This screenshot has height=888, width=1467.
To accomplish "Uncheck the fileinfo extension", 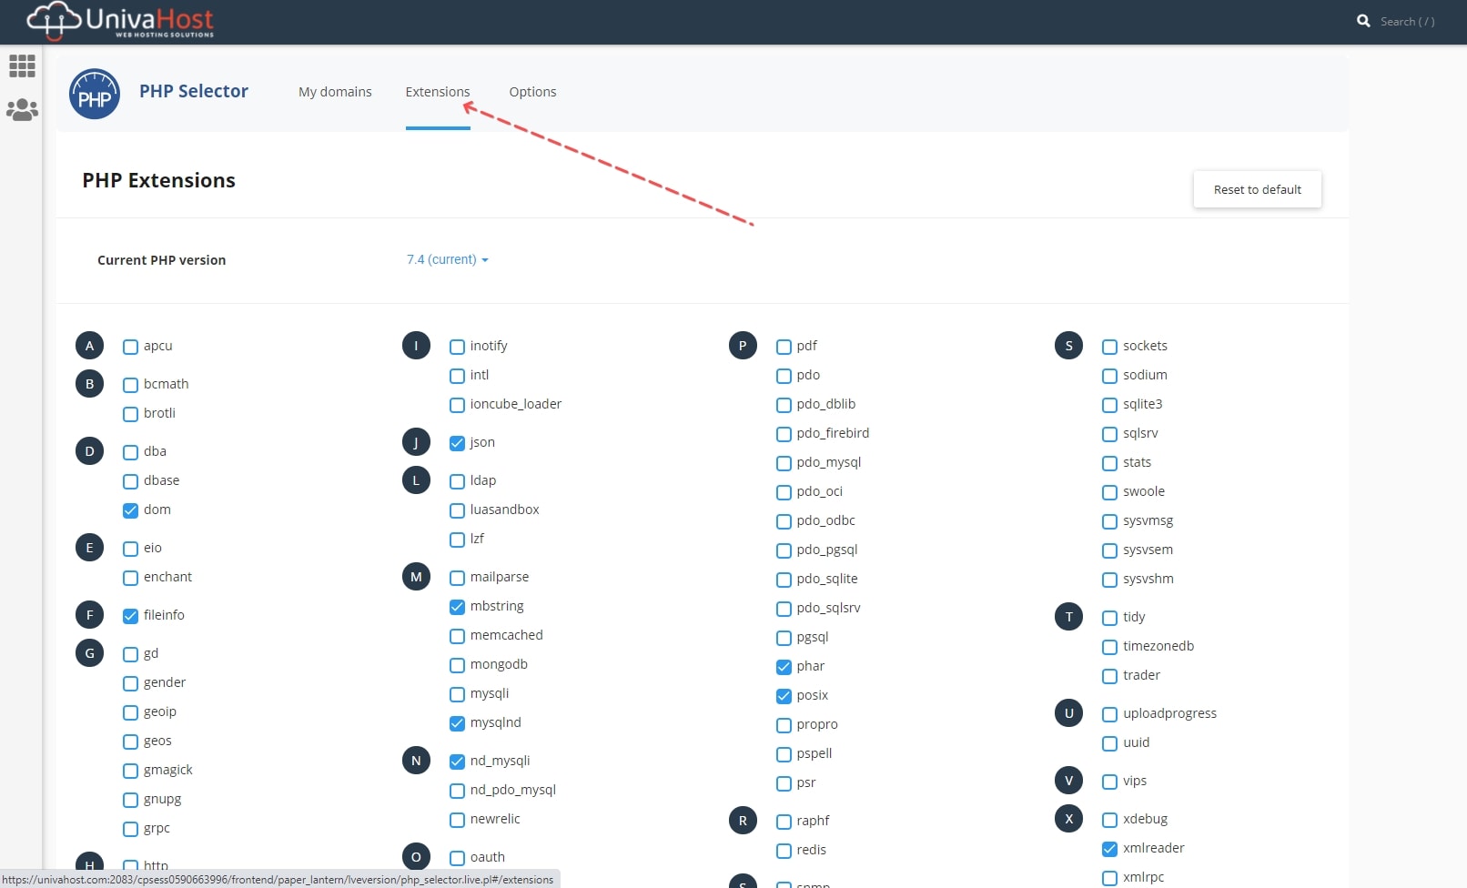I will coord(130,616).
